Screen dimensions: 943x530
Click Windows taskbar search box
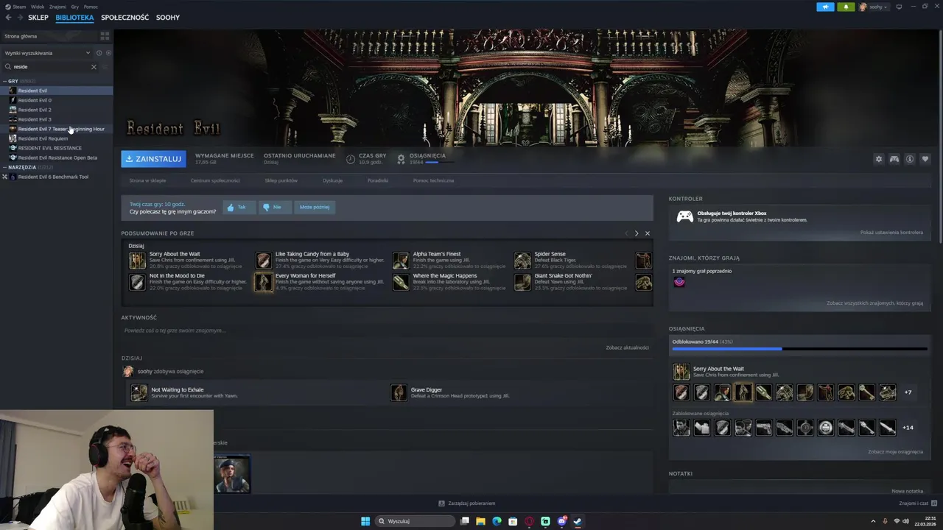tap(415, 521)
